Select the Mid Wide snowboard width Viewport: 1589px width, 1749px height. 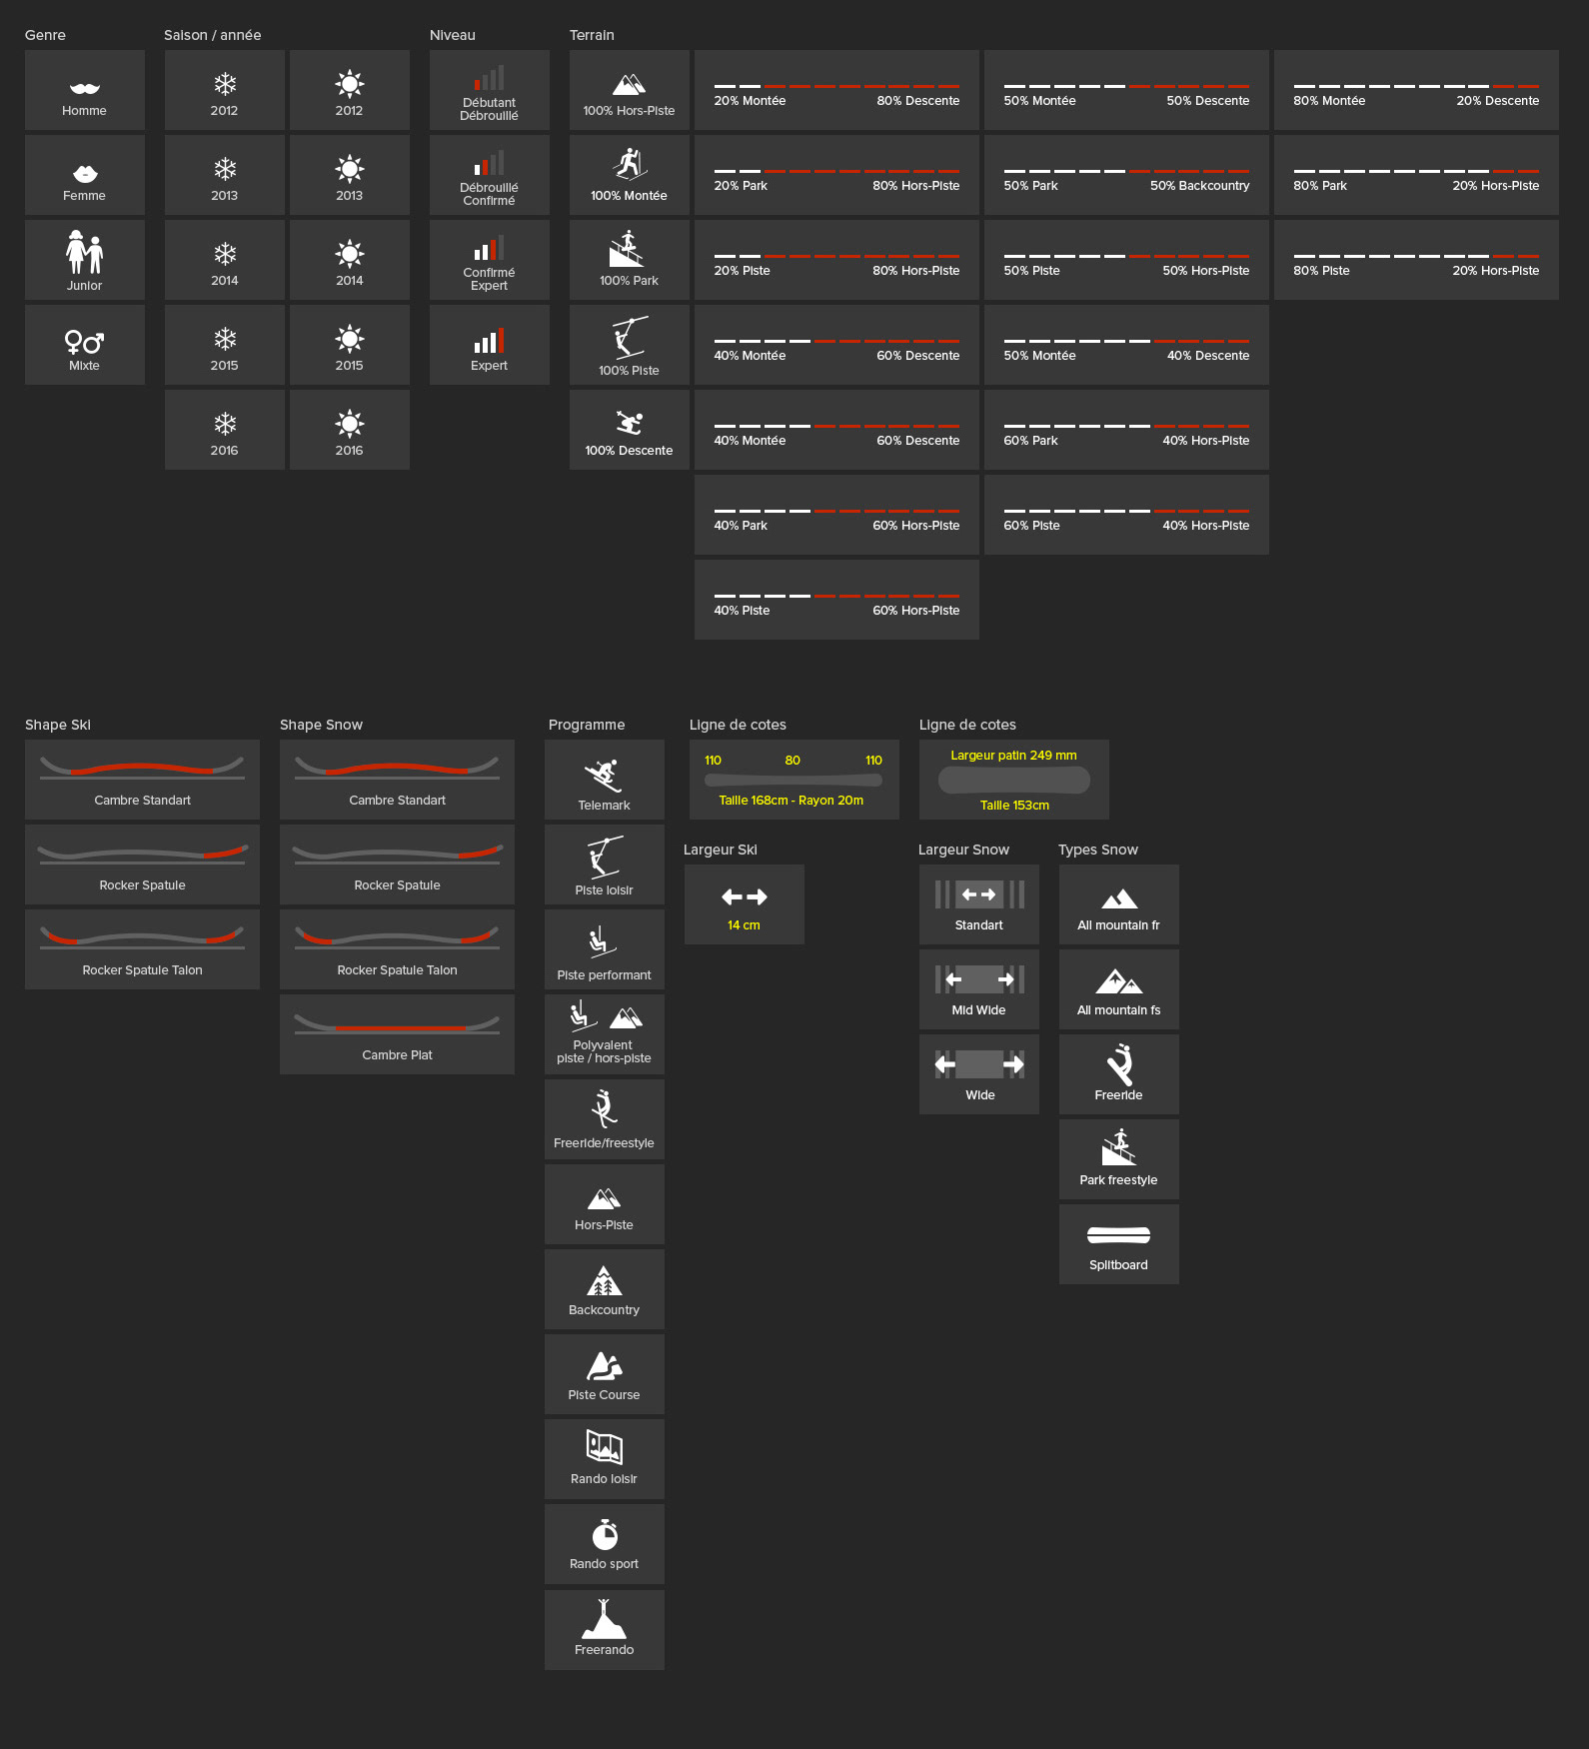point(978,988)
